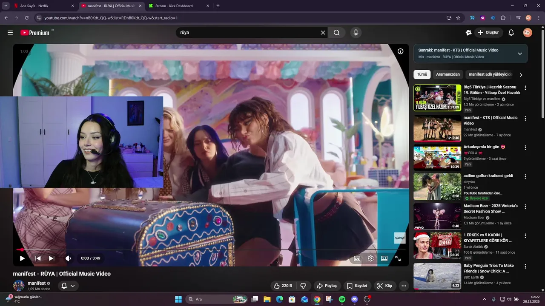
Task: Reload the page
Action: [x=26, y=18]
